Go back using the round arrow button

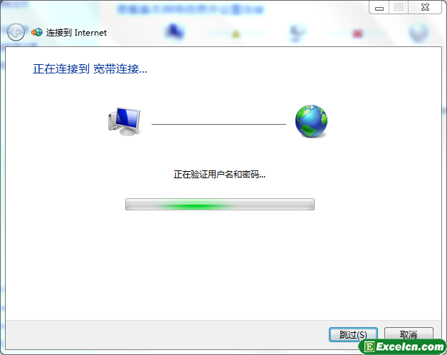pos(16,33)
